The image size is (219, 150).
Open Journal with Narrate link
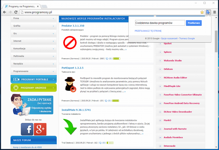(x=175, y=129)
